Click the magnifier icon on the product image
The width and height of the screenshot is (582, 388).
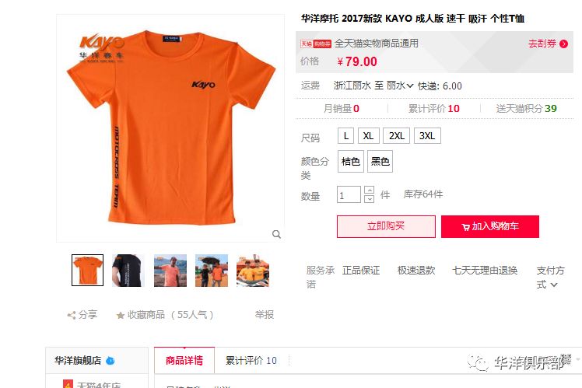pos(276,234)
